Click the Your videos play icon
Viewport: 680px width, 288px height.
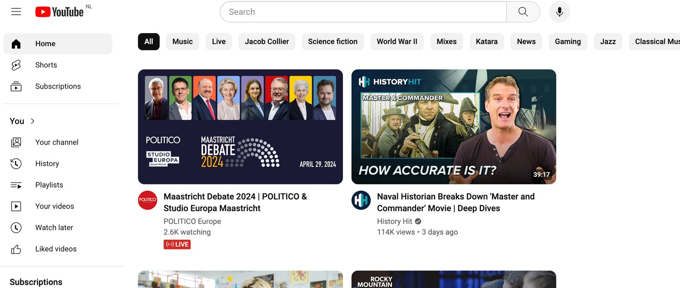(16, 206)
